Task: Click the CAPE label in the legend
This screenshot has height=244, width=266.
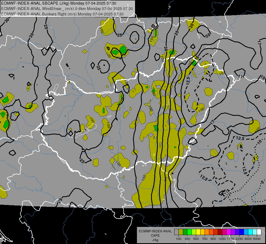Action: (155, 236)
